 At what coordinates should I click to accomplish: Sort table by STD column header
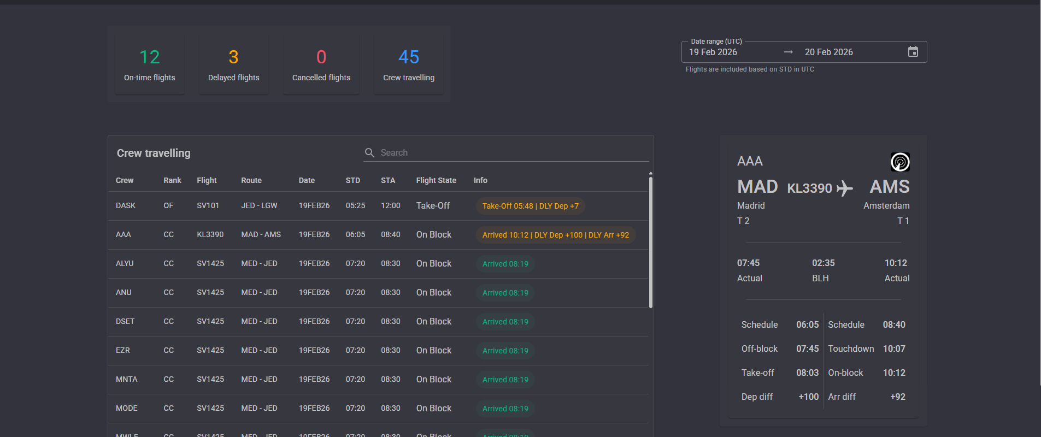point(352,180)
